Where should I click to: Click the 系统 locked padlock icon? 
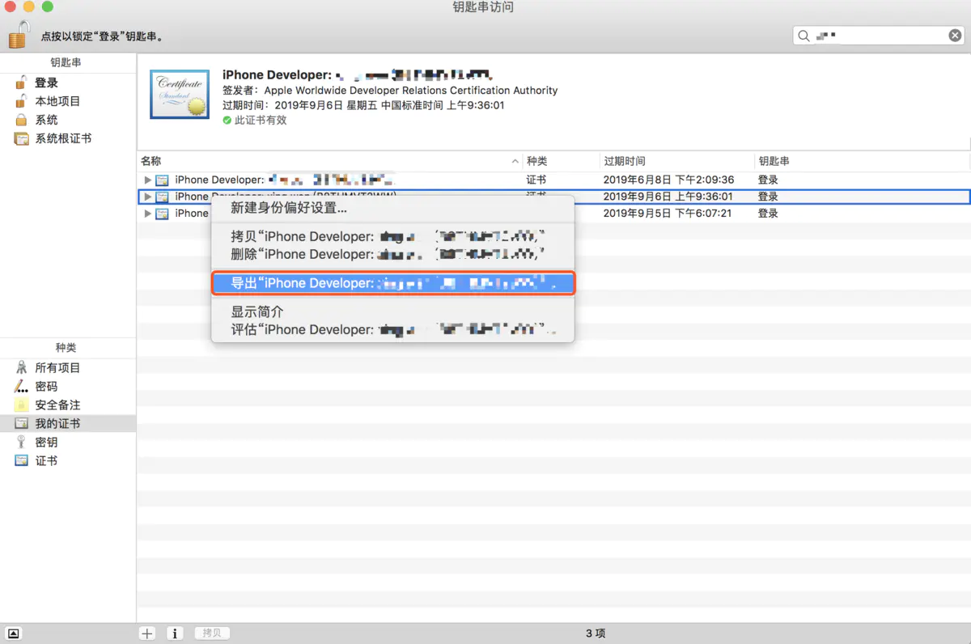pos(22,120)
